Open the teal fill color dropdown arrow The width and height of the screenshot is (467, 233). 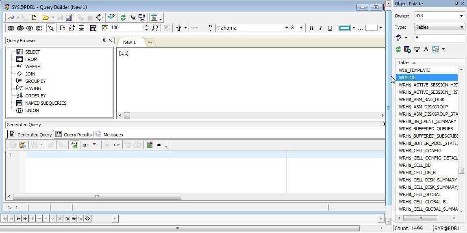click(354, 28)
